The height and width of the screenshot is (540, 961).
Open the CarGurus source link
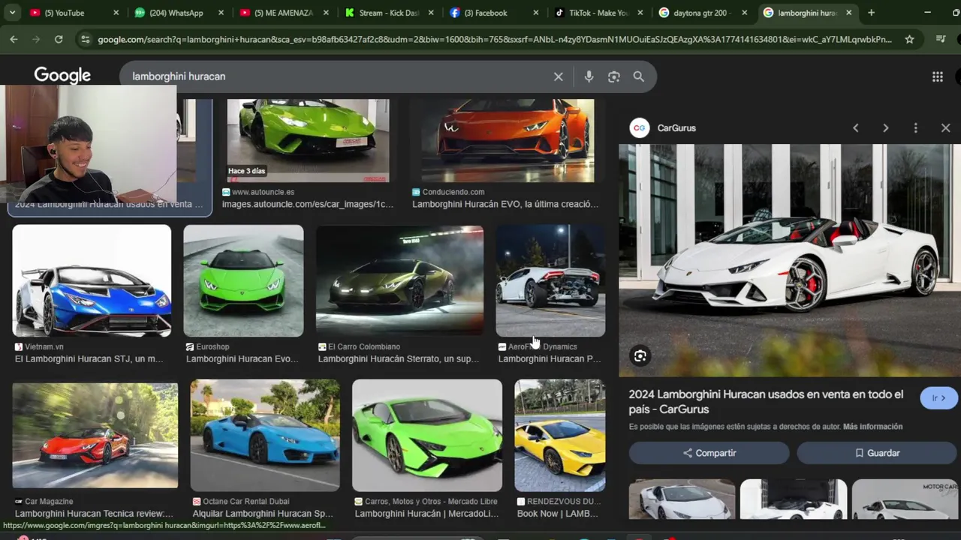click(663, 128)
